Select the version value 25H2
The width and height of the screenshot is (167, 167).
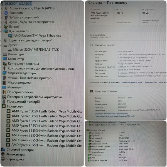pos(120,101)
